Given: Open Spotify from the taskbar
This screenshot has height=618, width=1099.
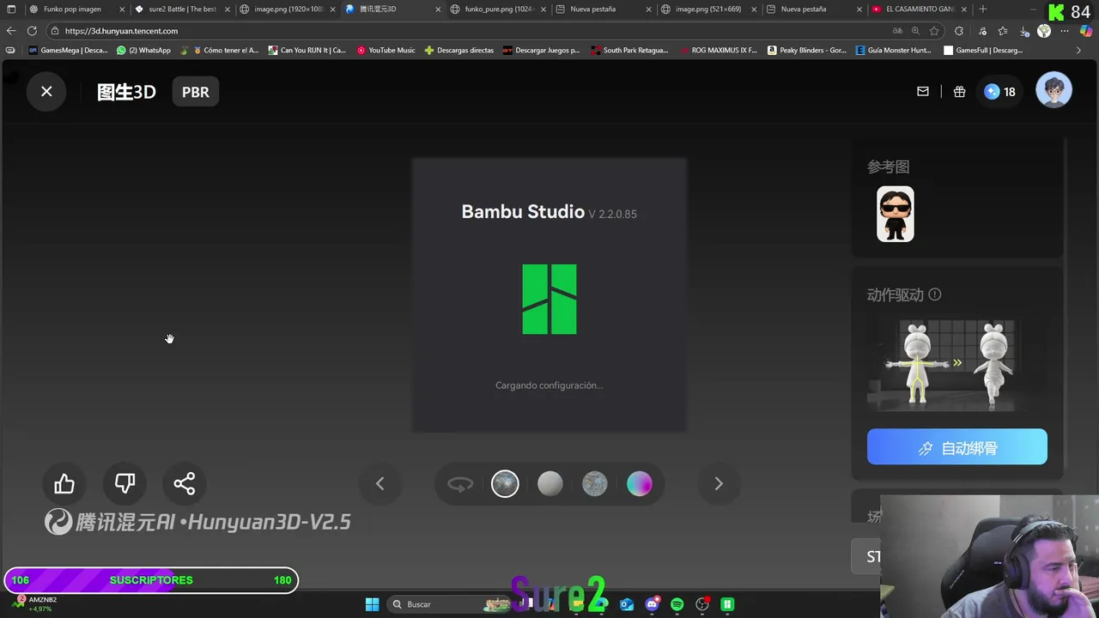Looking at the screenshot, I should (677, 604).
